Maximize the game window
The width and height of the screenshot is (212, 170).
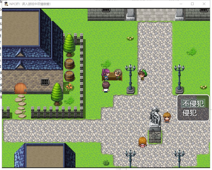point(192,4)
